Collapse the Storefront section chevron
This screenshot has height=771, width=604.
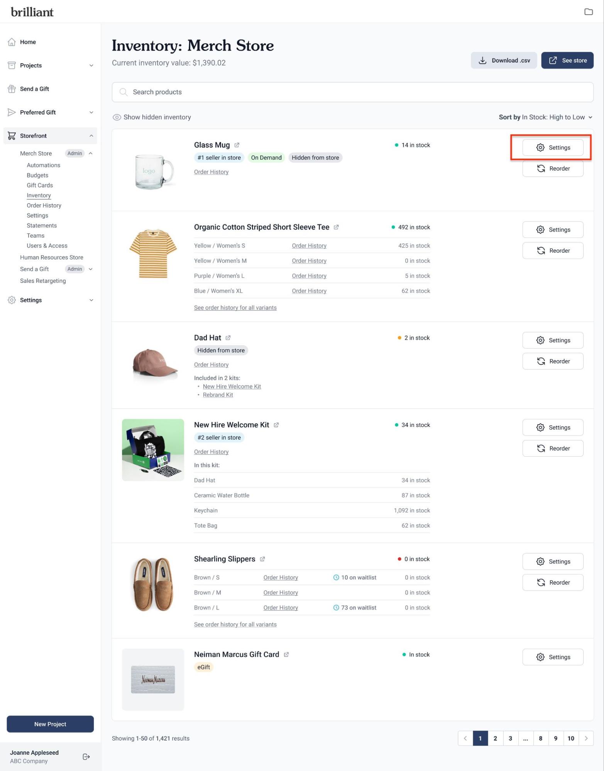91,136
